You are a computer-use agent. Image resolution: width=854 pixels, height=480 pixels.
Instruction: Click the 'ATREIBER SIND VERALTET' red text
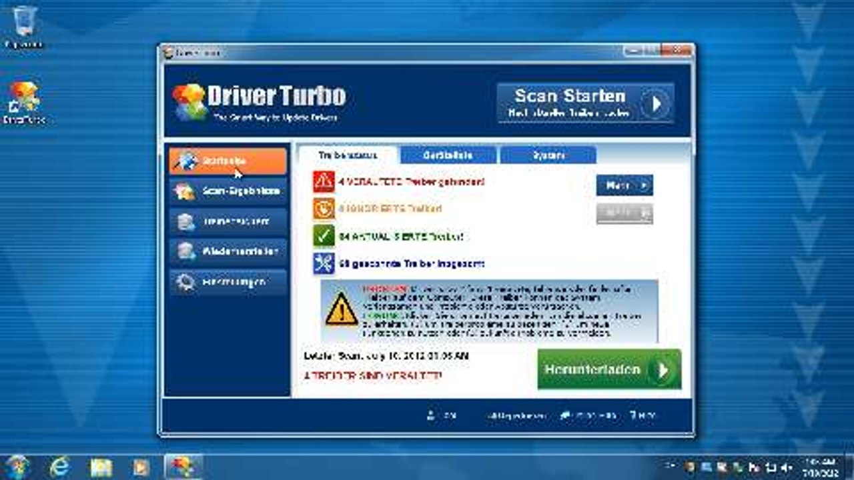click(373, 376)
